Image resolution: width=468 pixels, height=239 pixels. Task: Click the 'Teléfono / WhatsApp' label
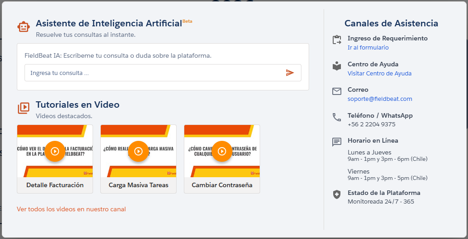click(x=380, y=115)
